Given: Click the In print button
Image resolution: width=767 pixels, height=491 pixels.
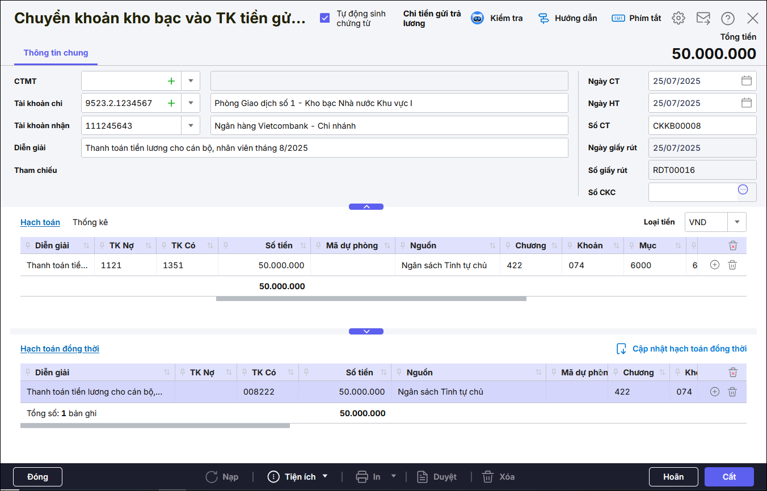Looking at the screenshot, I should click(x=368, y=477).
